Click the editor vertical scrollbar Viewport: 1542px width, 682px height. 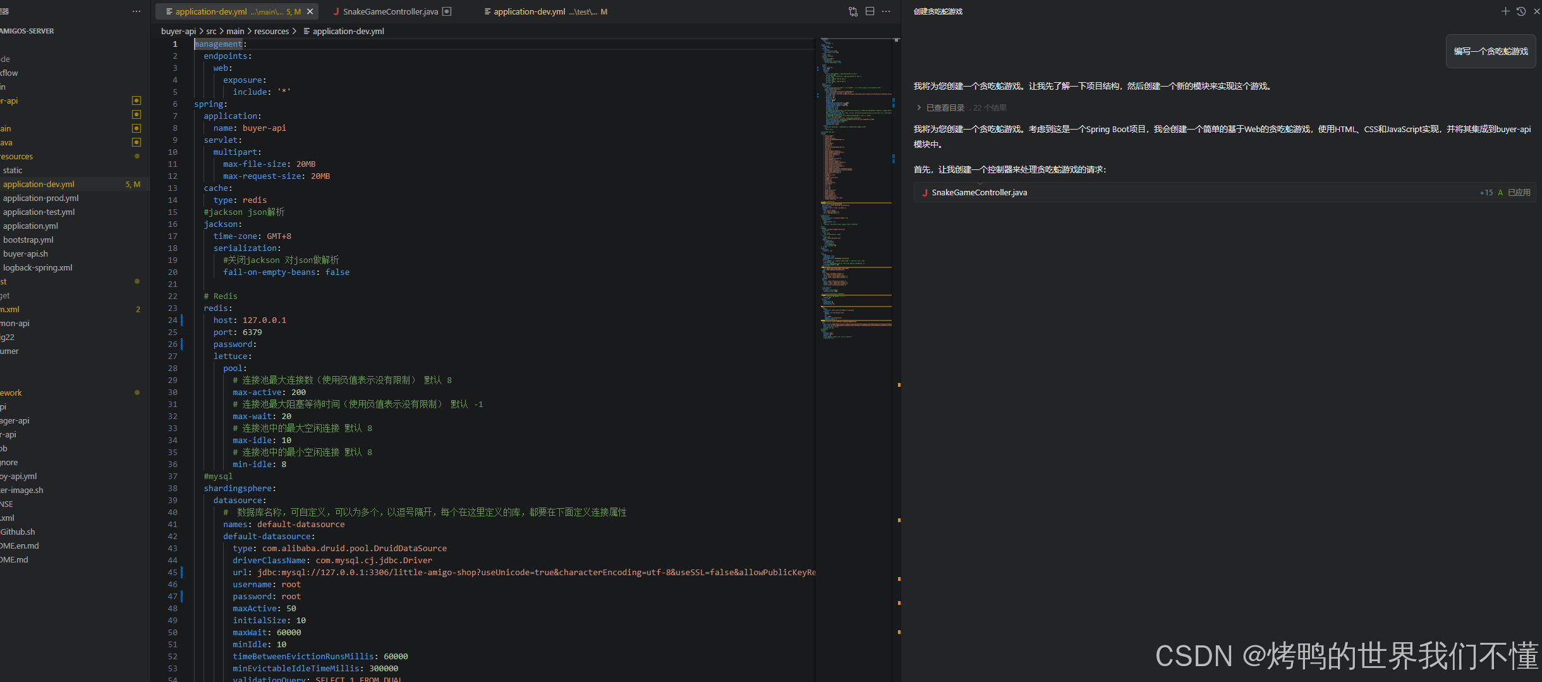896,360
